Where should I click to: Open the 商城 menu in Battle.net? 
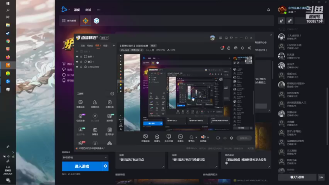88,10
